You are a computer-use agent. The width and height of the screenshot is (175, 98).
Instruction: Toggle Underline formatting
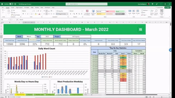pyautogui.click(x=28, y=14)
